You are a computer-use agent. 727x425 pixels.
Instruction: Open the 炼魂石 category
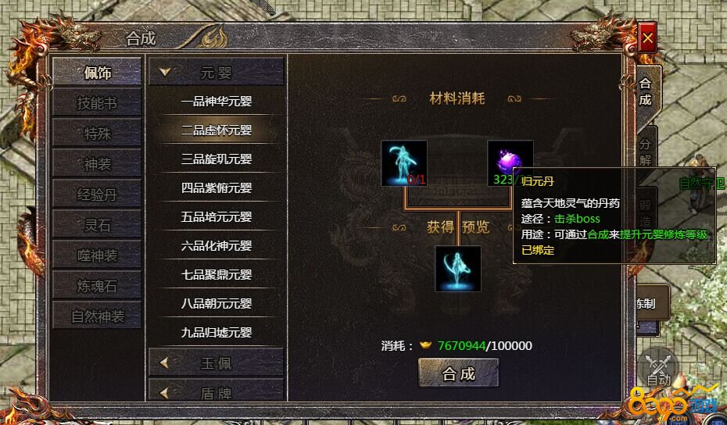(x=97, y=285)
